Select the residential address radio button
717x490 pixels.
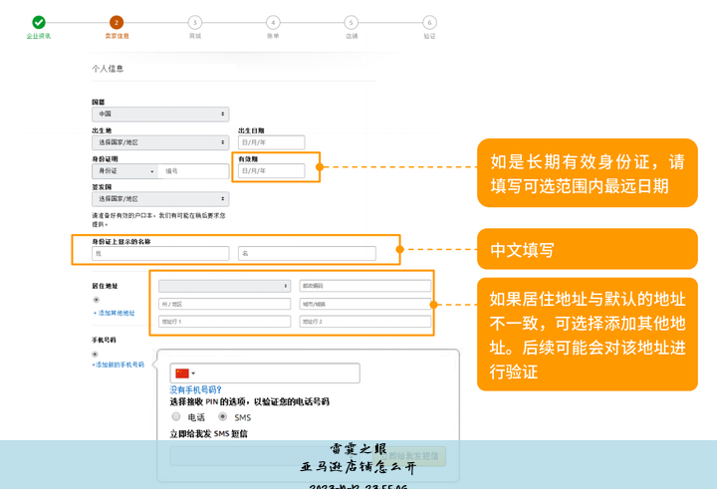coord(97,300)
